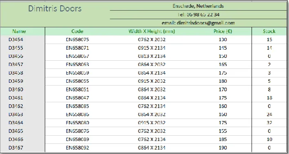Click the Width X Height header cell
This screenshot has width=289, height=154.
152,31
